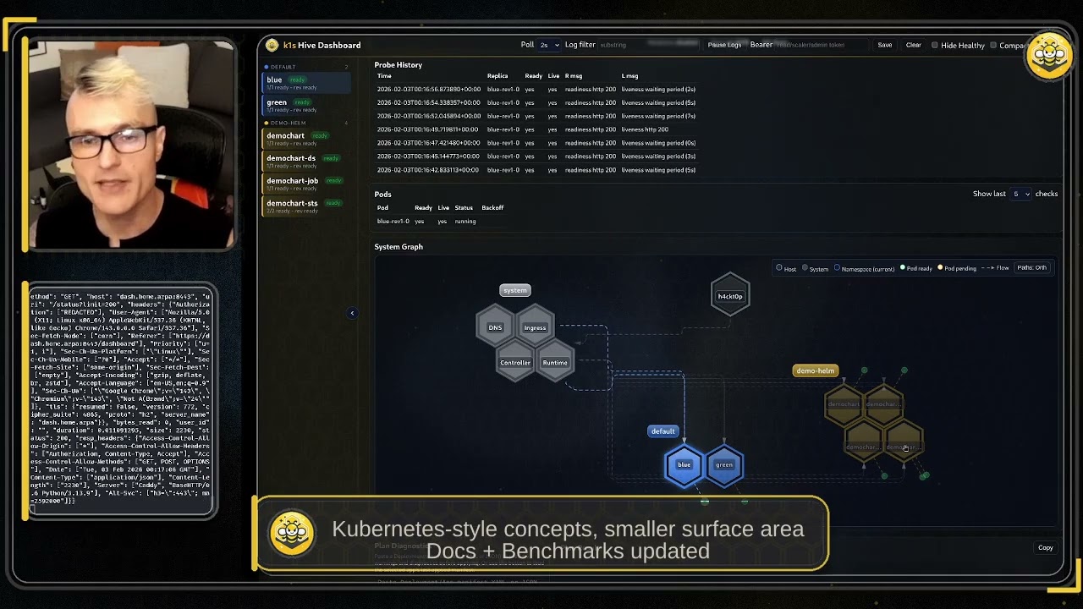Select the h4ckt0p host hexagon node

point(730,296)
